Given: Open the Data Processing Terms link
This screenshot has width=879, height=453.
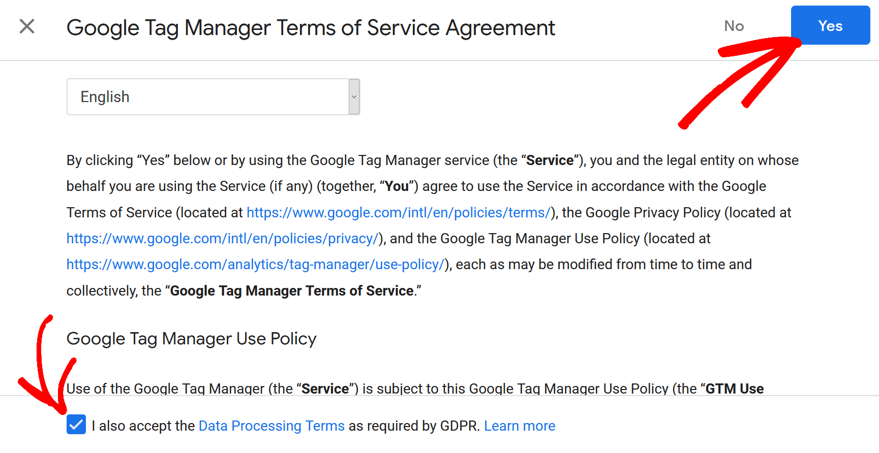Looking at the screenshot, I should pos(271,426).
